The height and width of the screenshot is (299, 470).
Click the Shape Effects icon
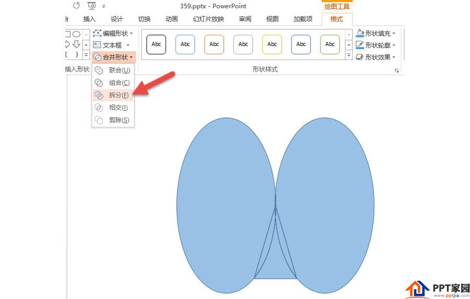(x=360, y=57)
